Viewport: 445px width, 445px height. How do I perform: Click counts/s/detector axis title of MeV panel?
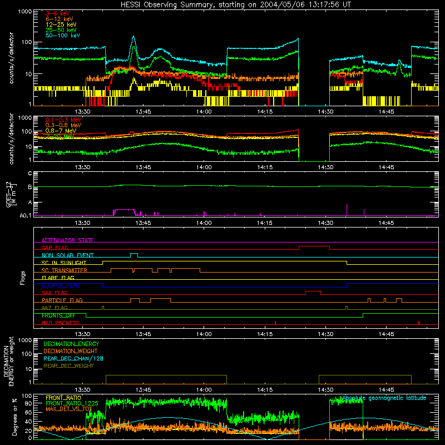coord(11,139)
